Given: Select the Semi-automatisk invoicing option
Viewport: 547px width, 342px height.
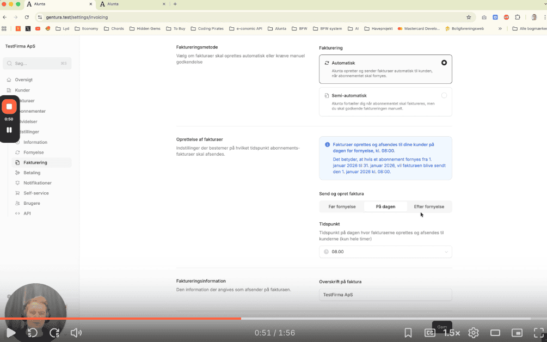Looking at the screenshot, I should (x=385, y=101).
